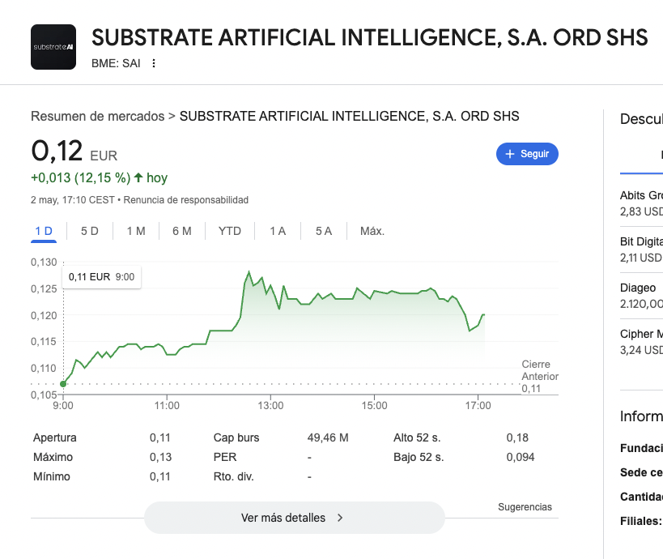Open the three-dot menu beside BME: SAI
Image resolution: width=663 pixels, height=559 pixels.
click(x=154, y=63)
